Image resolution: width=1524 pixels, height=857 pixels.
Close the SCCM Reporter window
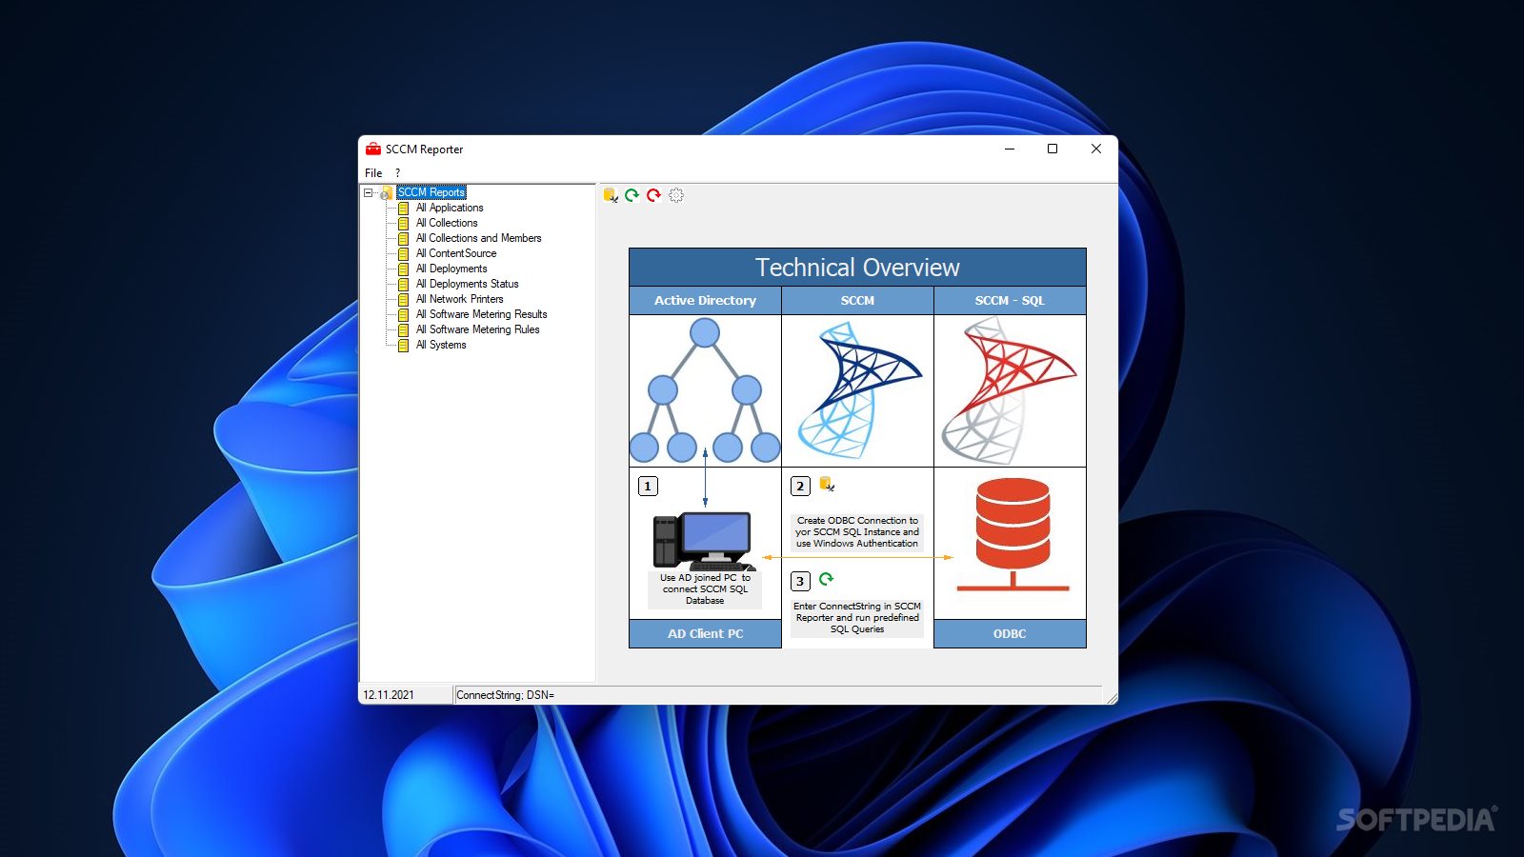click(1096, 149)
